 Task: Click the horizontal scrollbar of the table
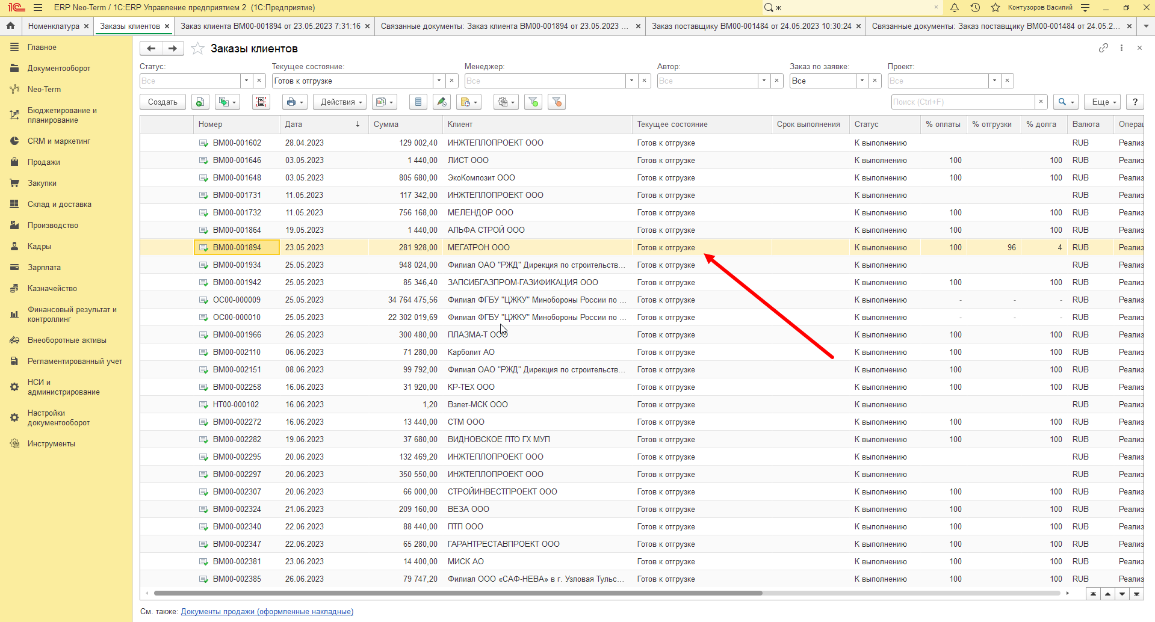pos(458,593)
